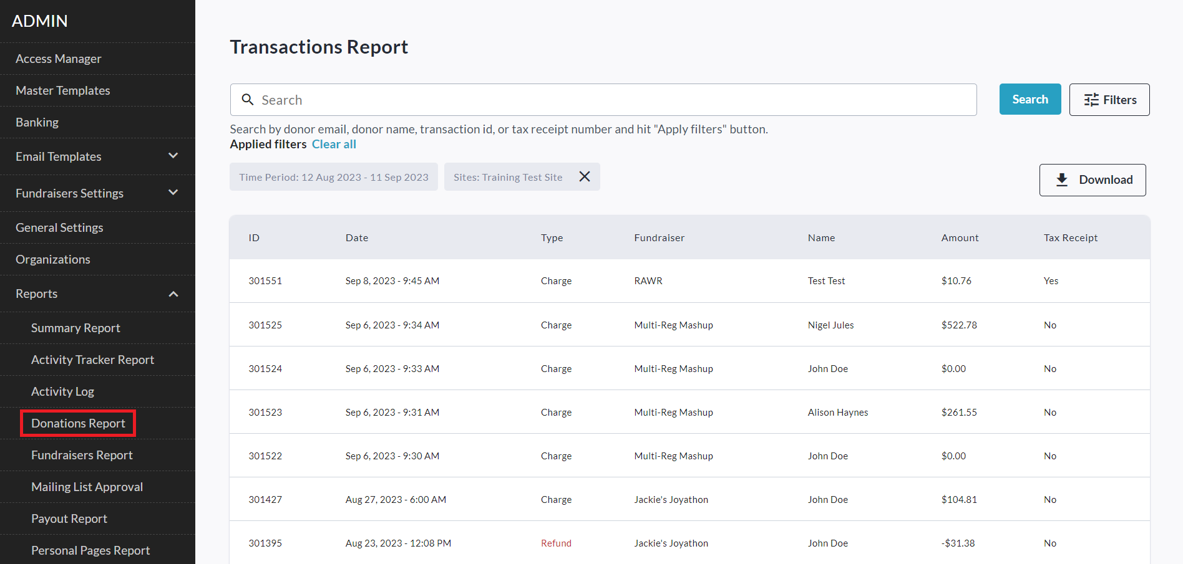The height and width of the screenshot is (564, 1183).
Task: Type in the transactions Search field
Action: (611, 100)
